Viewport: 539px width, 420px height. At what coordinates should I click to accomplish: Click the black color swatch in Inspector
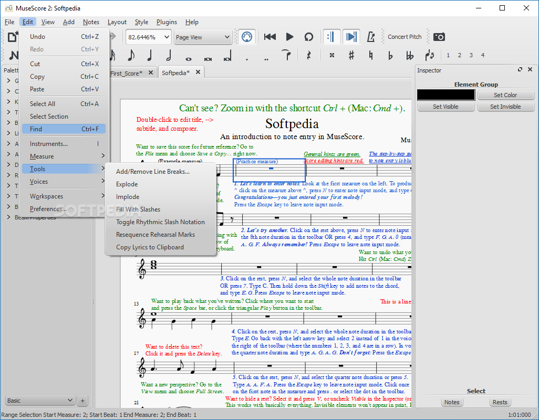coord(446,95)
